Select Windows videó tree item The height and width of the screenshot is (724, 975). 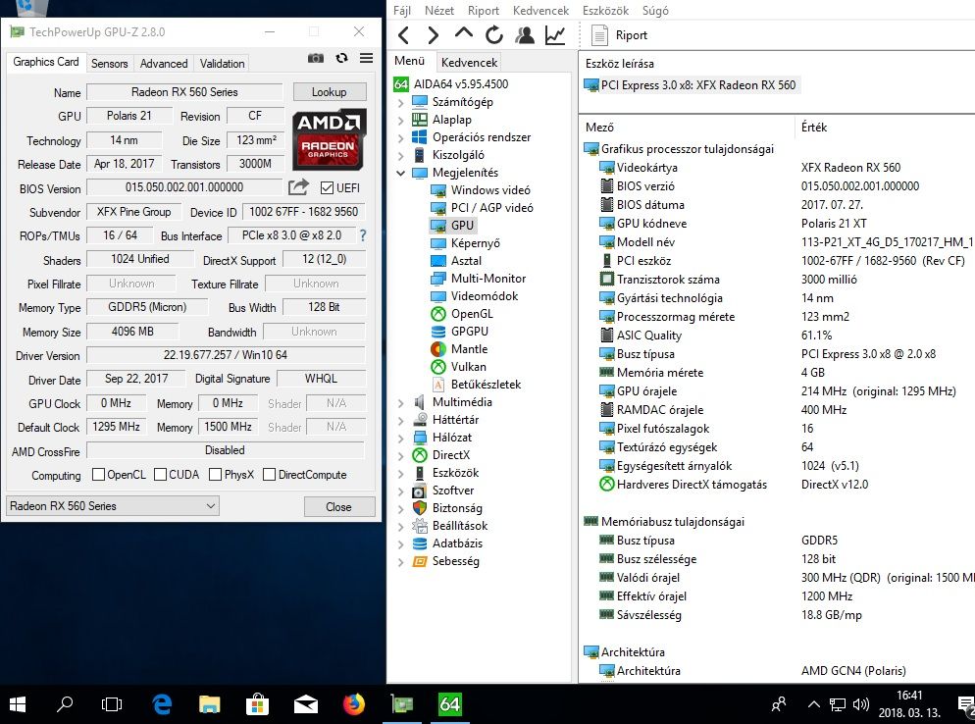490,190
